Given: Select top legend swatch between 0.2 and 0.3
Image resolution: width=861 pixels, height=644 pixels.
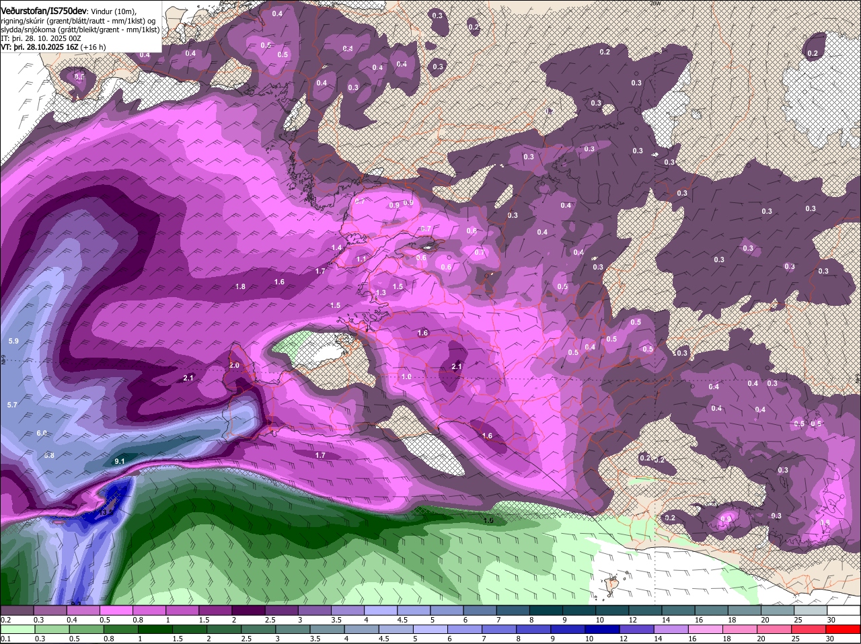Looking at the screenshot, I should (x=17, y=610).
